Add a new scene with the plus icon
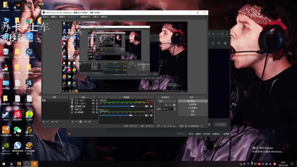Image resolution: width=297 pixels, height=167 pixels. [43, 122]
